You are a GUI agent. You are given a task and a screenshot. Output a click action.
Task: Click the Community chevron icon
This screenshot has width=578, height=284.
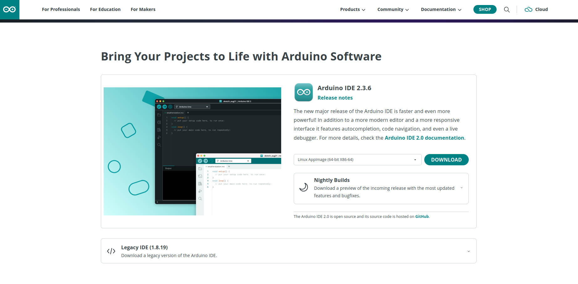[x=407, y=10]
